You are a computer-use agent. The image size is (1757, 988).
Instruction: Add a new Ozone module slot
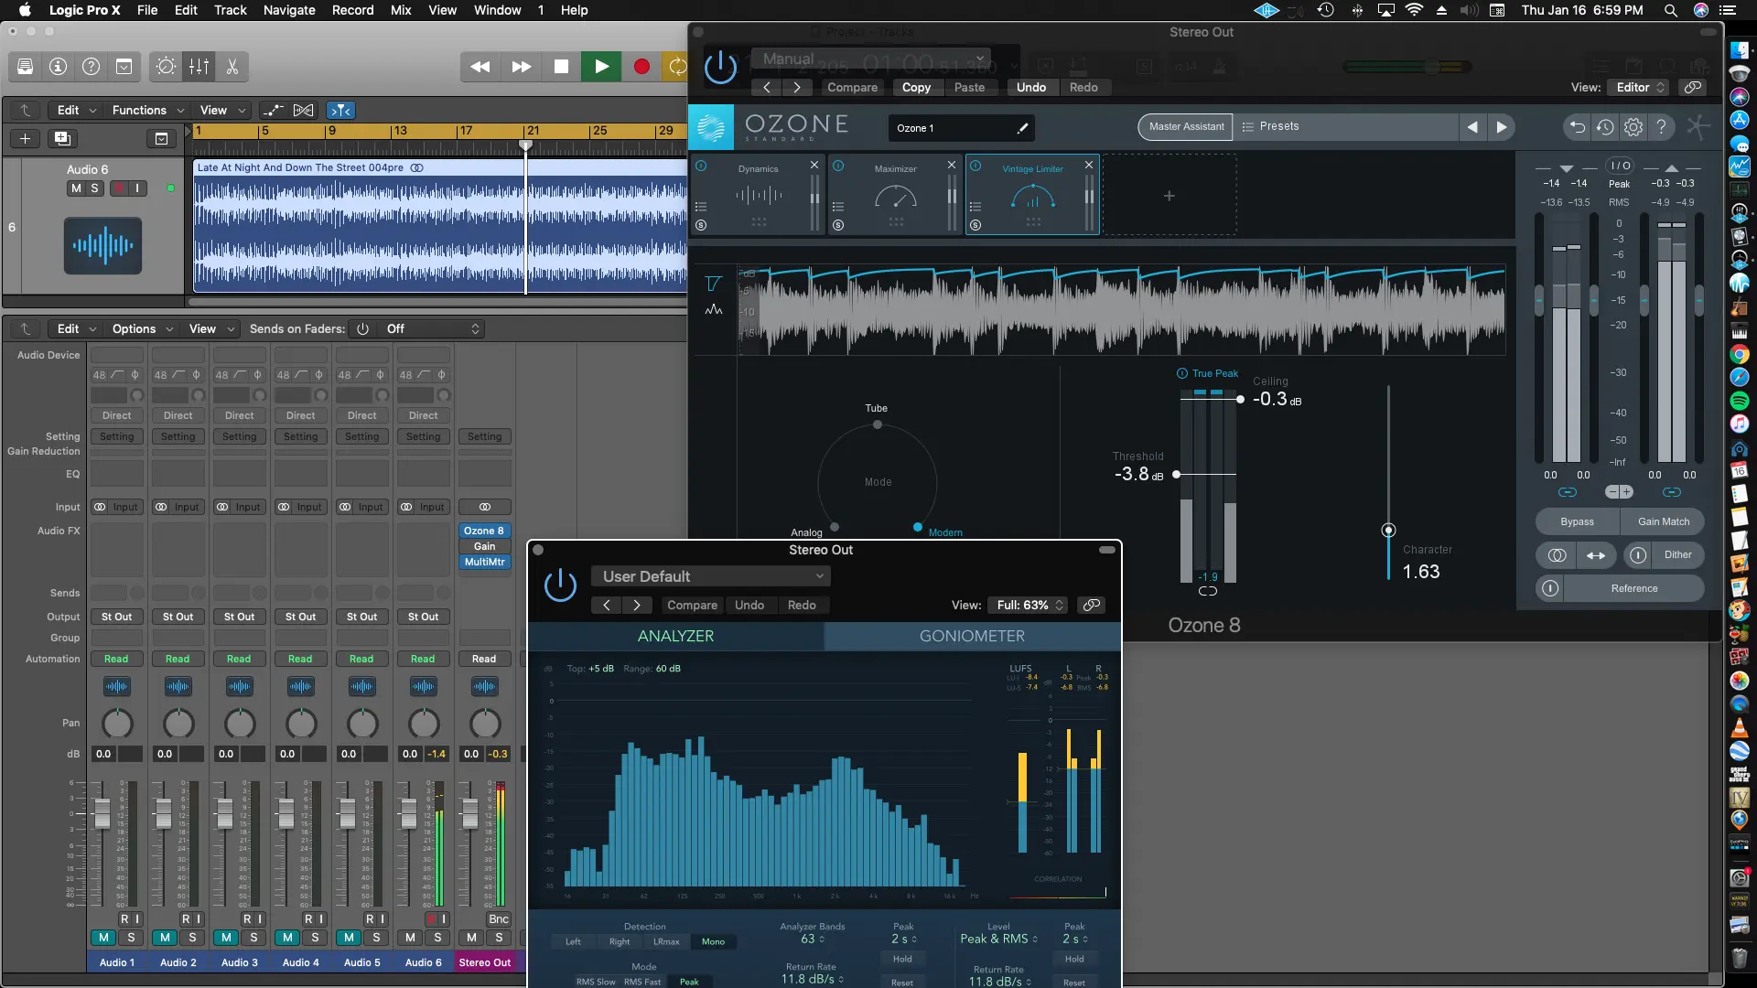pyautogui.click(x=1169, y=196)
